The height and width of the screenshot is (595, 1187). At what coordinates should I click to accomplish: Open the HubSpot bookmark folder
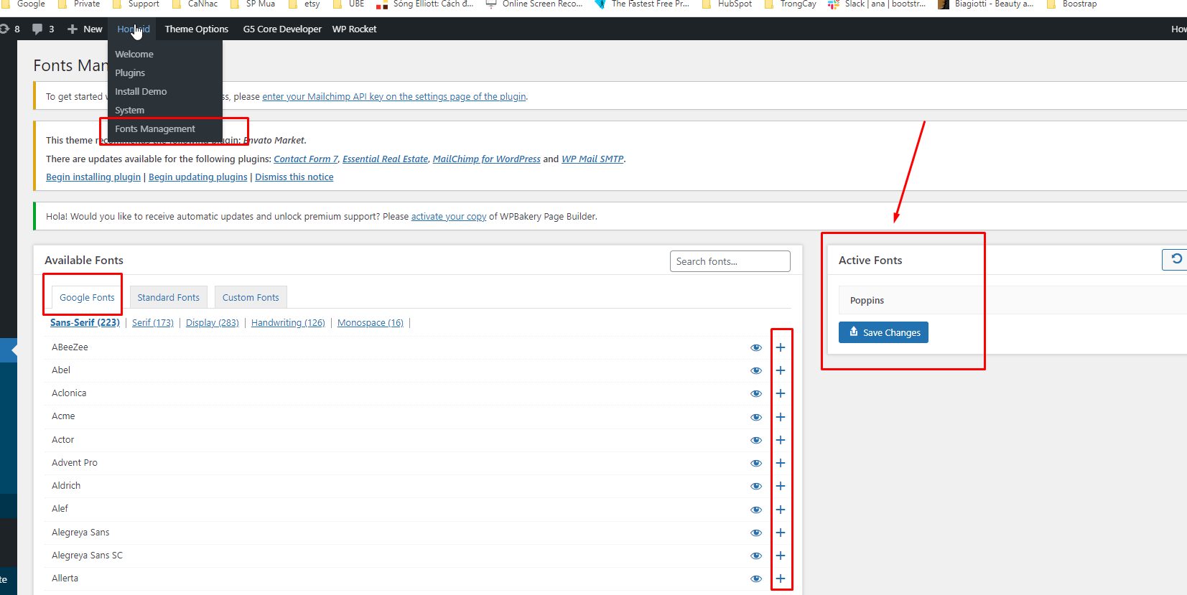[727, 4]
